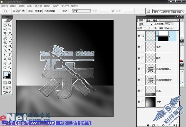Open the foreground color picker
The height and width of the screenshot is (127, 186).
coord(5,74)
